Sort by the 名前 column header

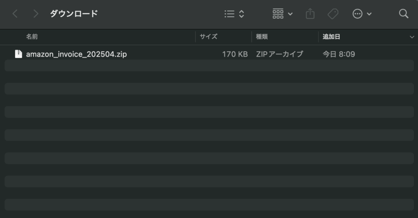(x=32, y=37)
